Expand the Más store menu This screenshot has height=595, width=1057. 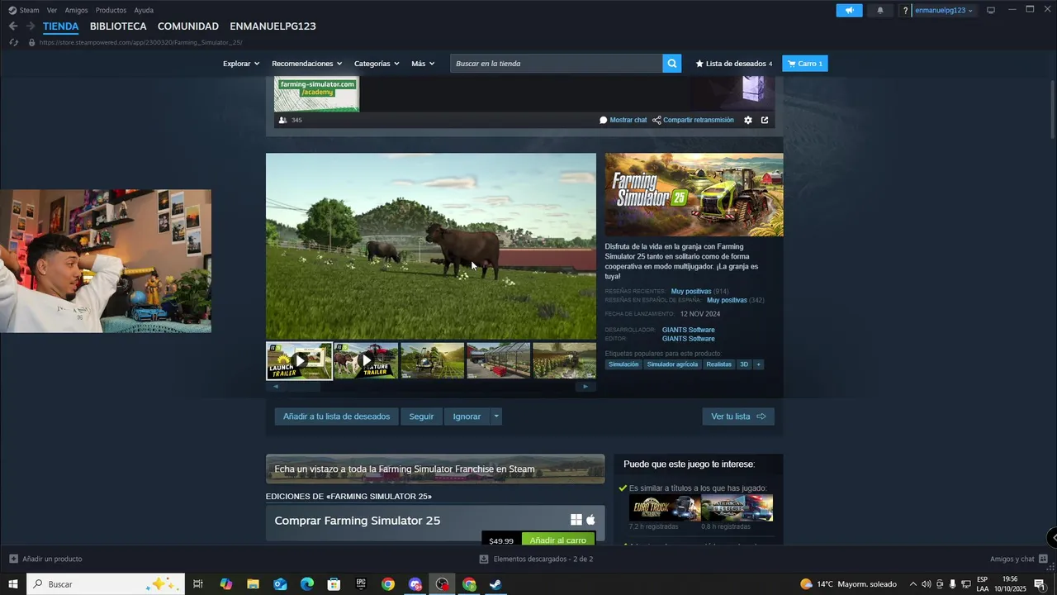(x=423, y=64)
